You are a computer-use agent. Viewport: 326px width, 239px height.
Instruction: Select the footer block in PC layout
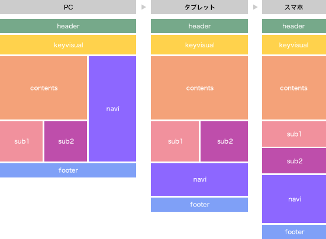coord(68,170)
